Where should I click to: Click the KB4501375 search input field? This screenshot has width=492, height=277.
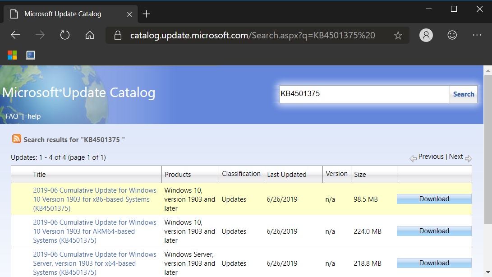364,94
